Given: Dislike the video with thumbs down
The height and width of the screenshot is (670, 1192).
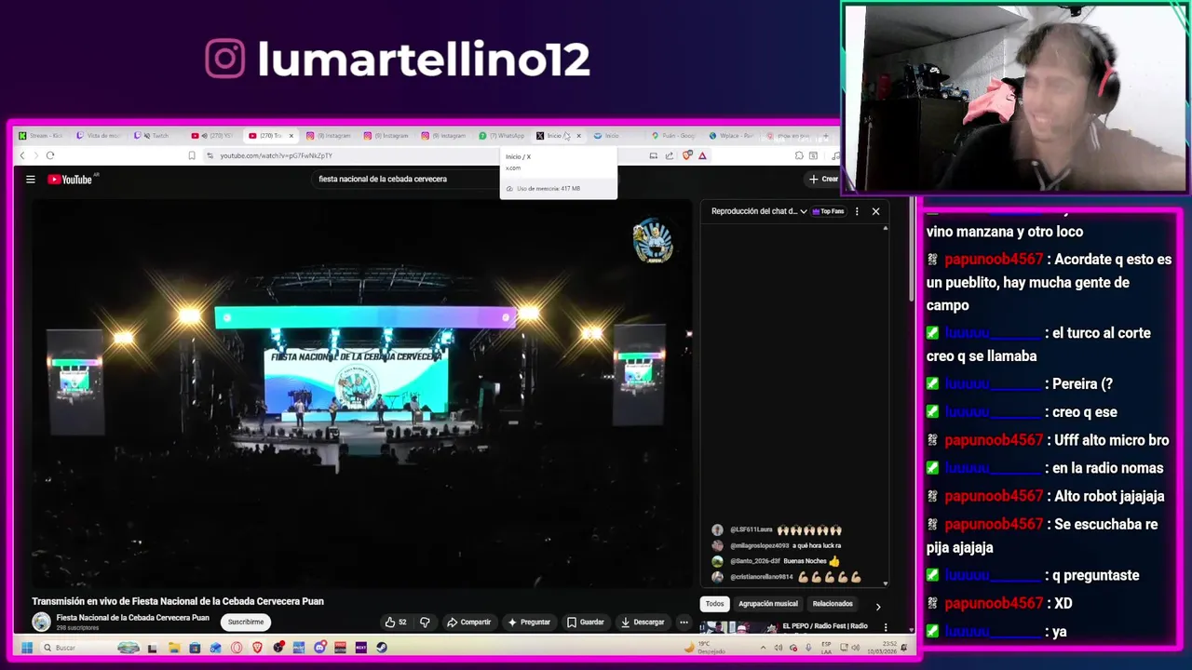Looking at the screenshot, I should (x=425, y=622).
